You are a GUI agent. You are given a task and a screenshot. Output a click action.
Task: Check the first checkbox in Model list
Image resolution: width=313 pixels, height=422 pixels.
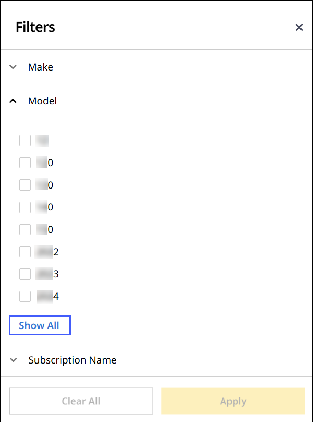[x=25, y=140]
